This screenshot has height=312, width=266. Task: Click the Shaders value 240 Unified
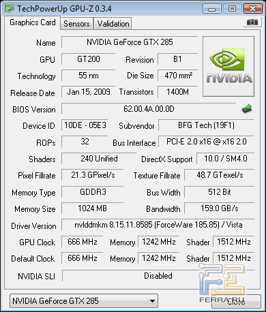(x=99, y=159)
